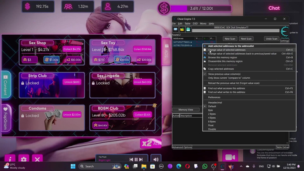The width and height of the screenshot is (304, 171).
Task: Collect $768.84k from Sex Toy
Action: [143, 49]
